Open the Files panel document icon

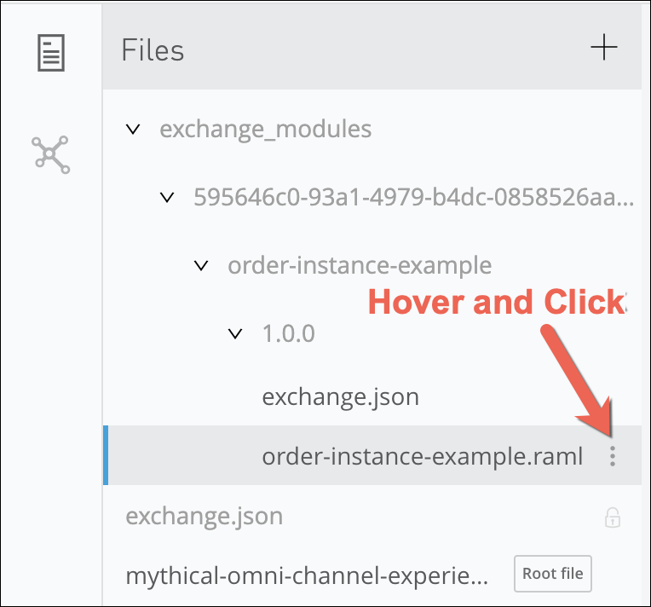(x=50, y=52)
